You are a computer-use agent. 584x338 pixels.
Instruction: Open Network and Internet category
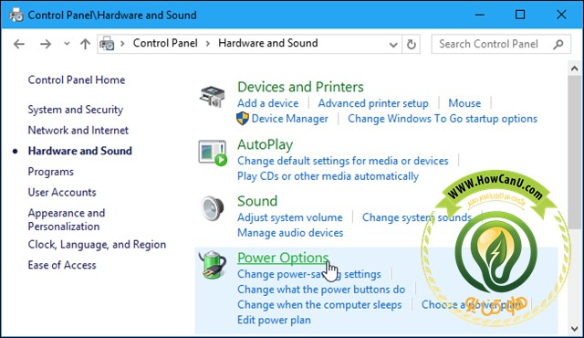(78, 130)
